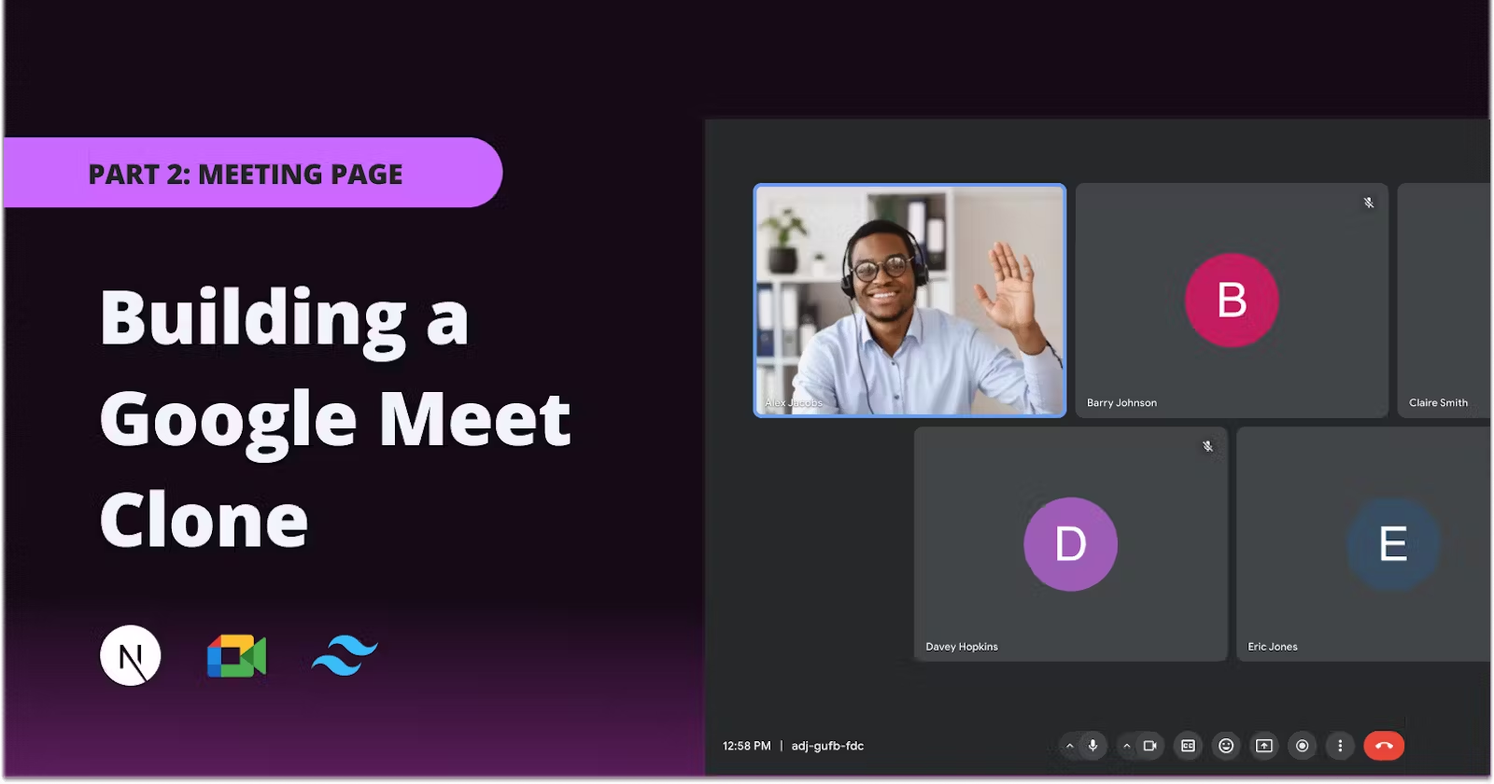
Task: Toggle the microphone button
Action: (x=1092, y=746)
